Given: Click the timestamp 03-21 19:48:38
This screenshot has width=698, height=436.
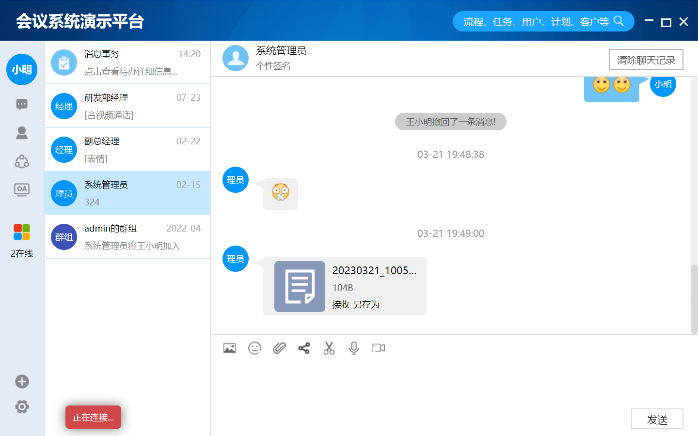Looking at the screenshot, I should point(451,155).
